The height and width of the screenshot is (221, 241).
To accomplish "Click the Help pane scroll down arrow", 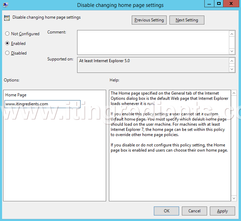I will 234,198.
